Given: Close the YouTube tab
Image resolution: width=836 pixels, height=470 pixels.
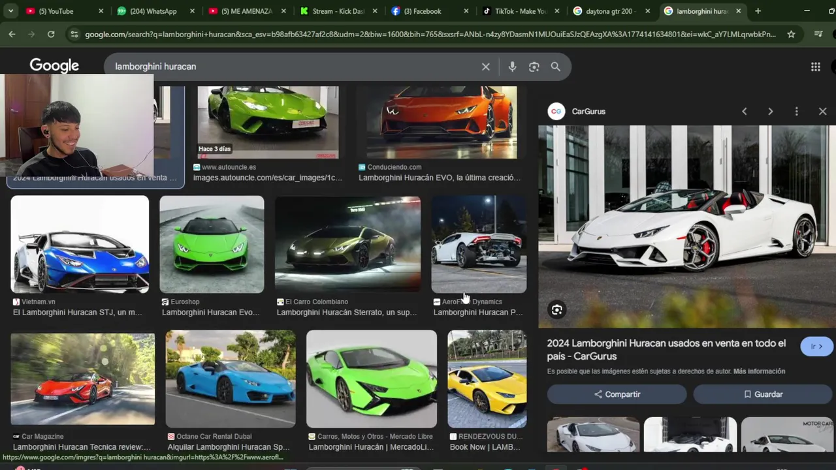Looking at the screenshot, I should coord(101,11).
